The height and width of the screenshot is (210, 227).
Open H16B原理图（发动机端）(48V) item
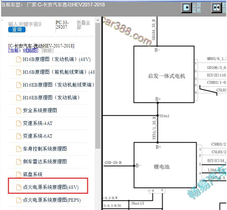point(57,59)
